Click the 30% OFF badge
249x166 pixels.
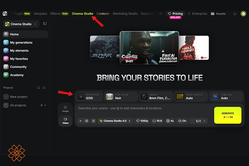tap(175, 17)
